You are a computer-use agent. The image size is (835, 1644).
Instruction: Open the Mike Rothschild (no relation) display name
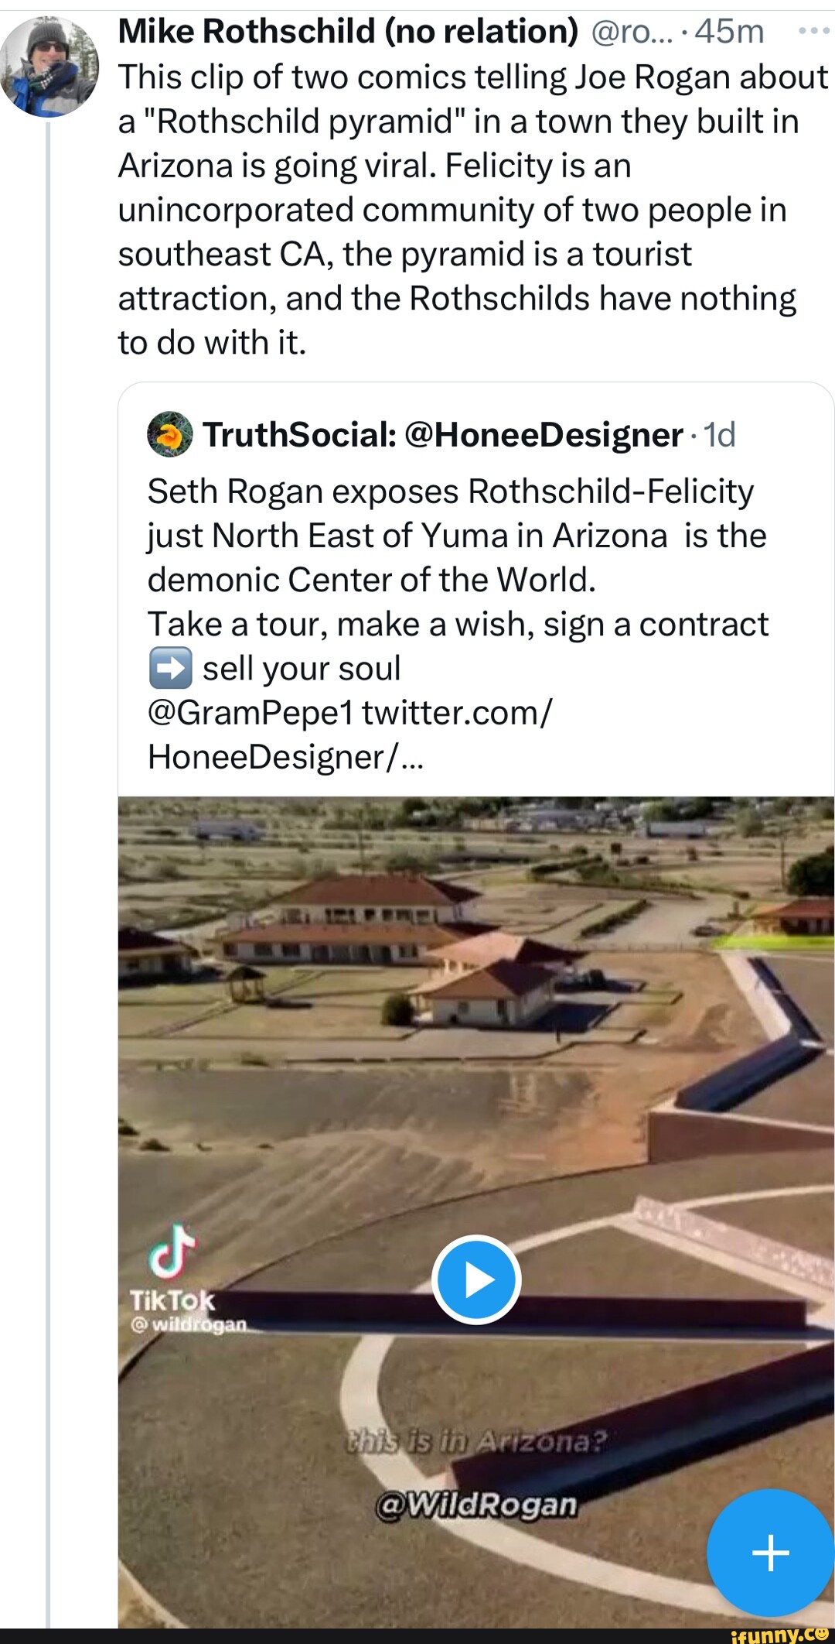coord(348,32)
